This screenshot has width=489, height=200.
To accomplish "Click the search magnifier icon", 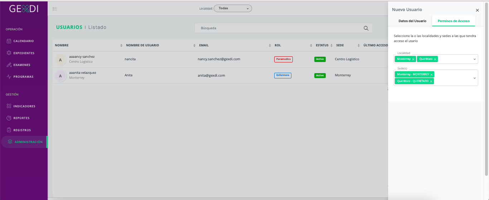I will [366, 28].
